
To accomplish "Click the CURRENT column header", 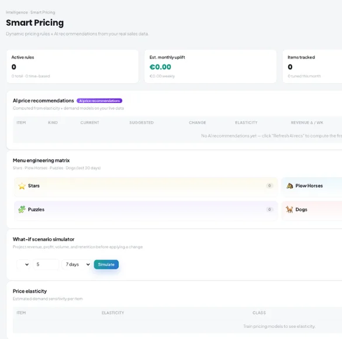I will (89, 123).
